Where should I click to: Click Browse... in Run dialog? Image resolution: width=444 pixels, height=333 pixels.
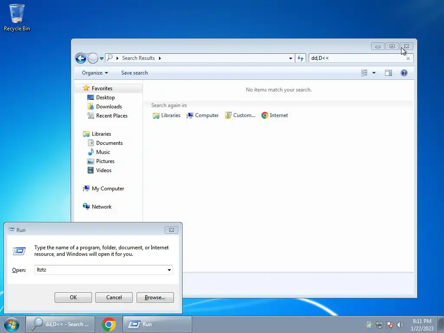click(155, 297)
